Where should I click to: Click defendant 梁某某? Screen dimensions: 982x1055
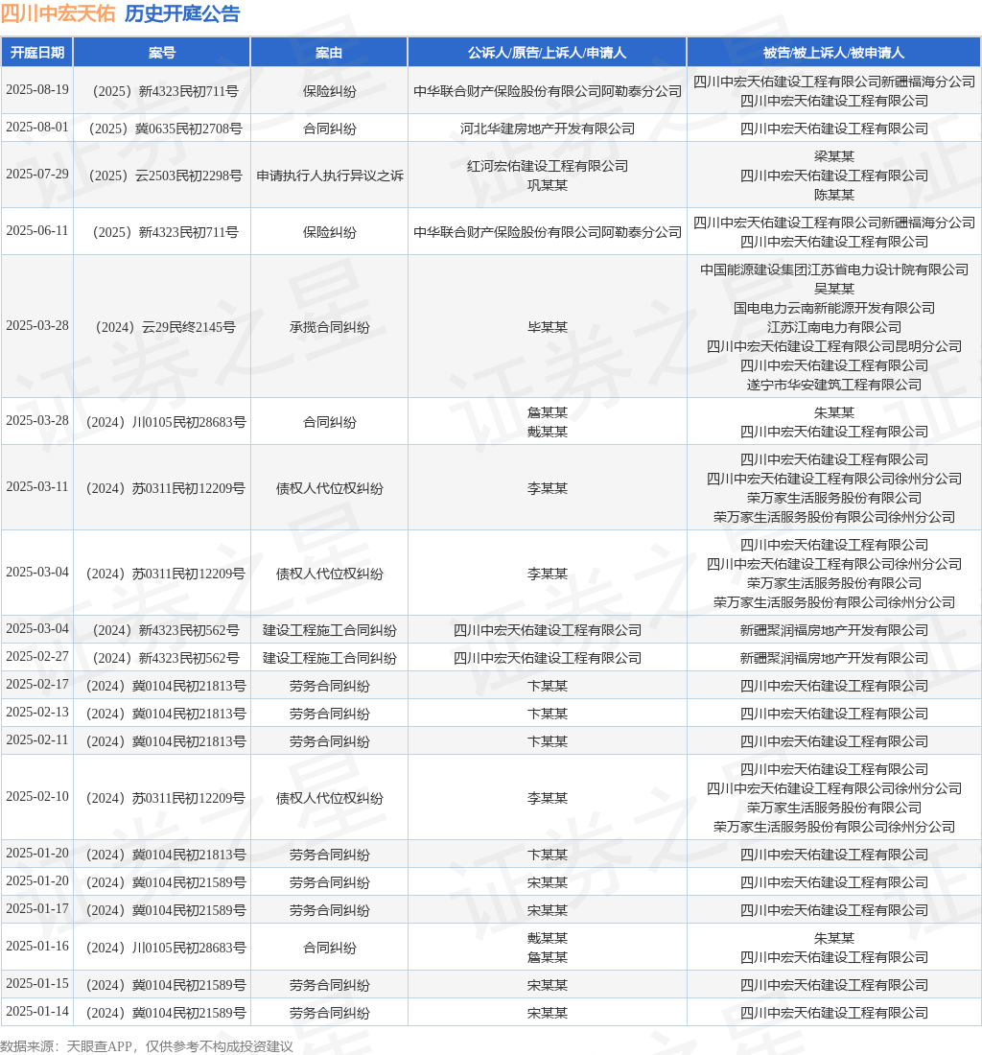834,156
